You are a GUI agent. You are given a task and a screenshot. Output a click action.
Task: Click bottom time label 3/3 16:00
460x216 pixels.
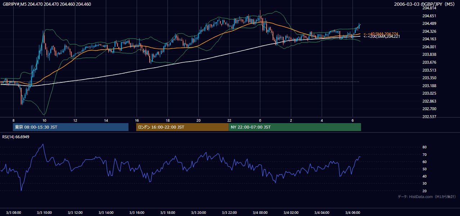coord(137,212)
